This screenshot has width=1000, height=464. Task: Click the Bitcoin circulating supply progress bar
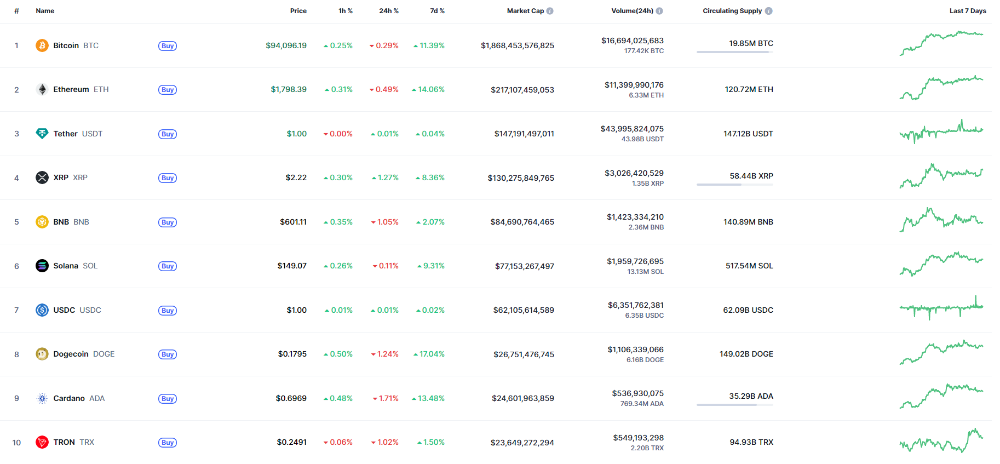tap(735, 52)
